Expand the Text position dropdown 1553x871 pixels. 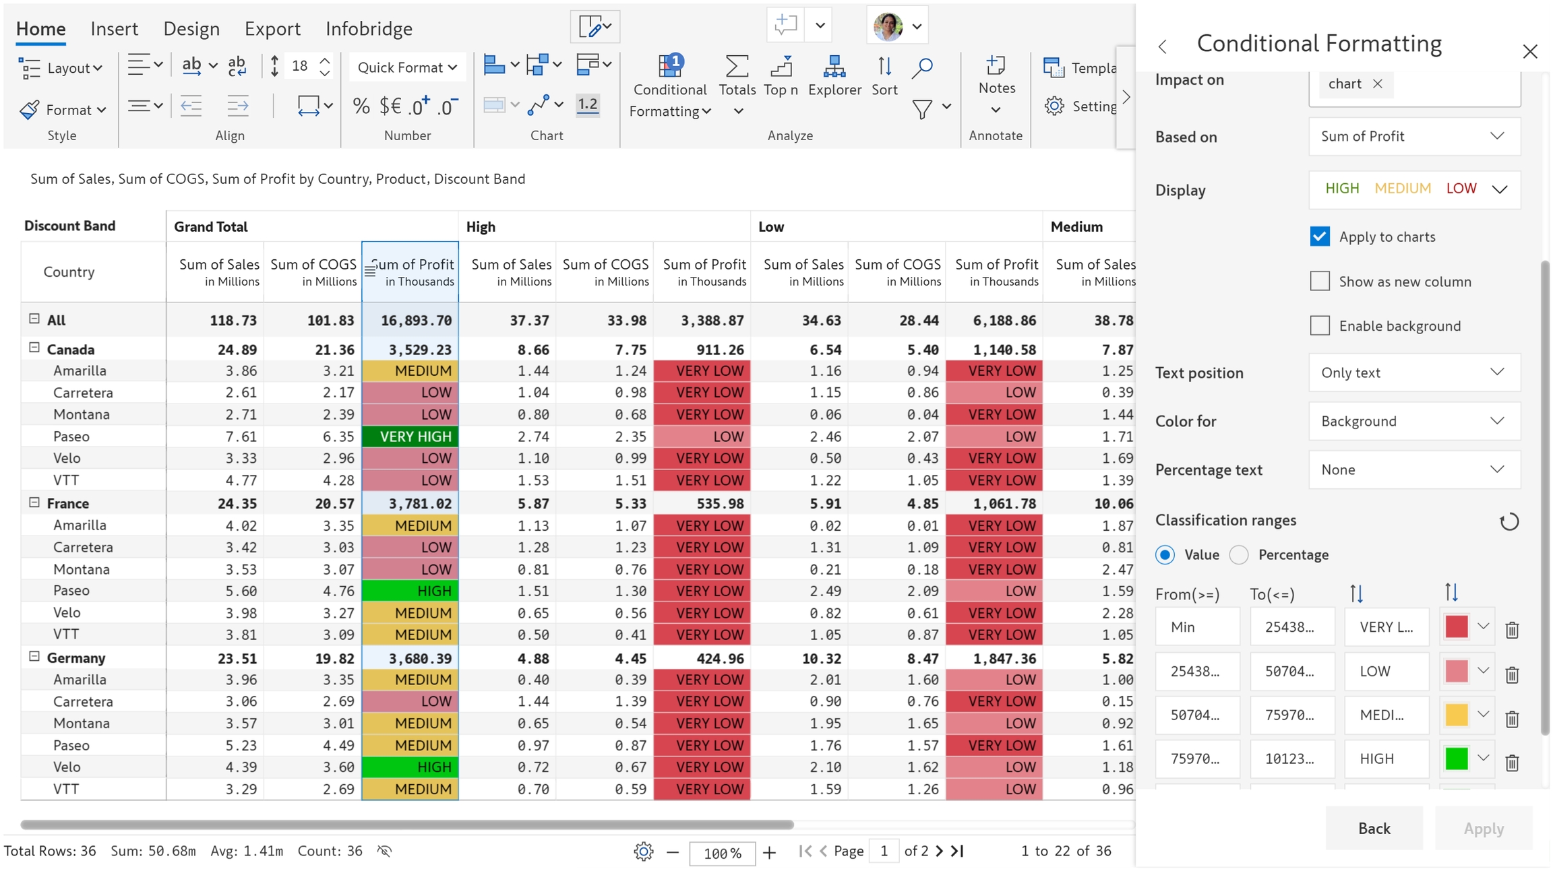click(1414, 373)
